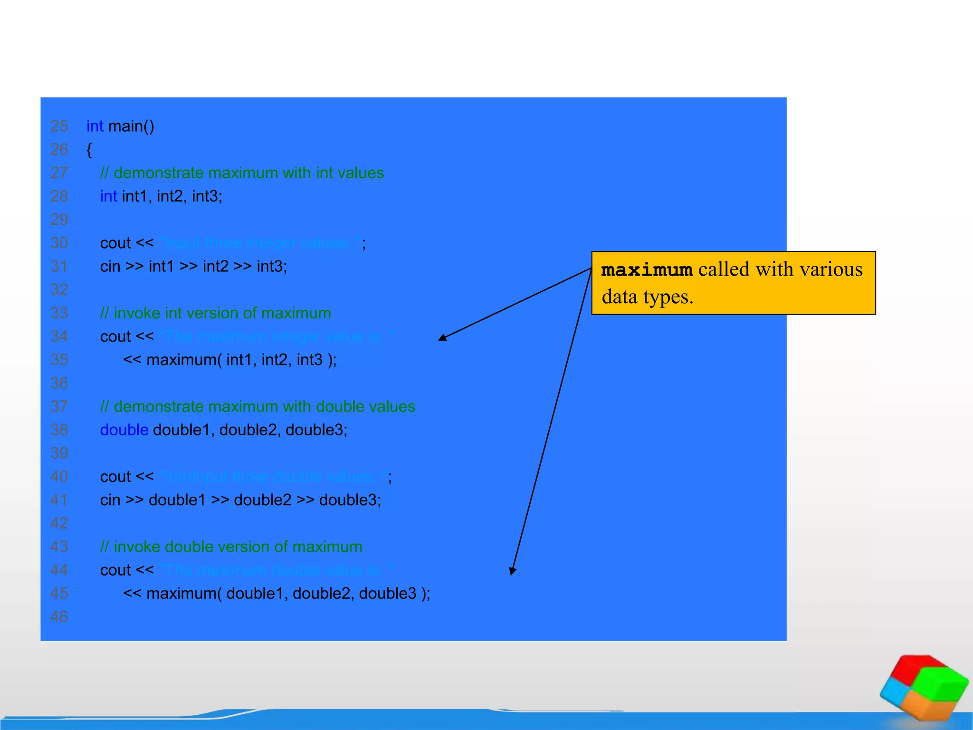Select comment 'invoke double version of maximum'
973x730 pixels.
point(231,547)
